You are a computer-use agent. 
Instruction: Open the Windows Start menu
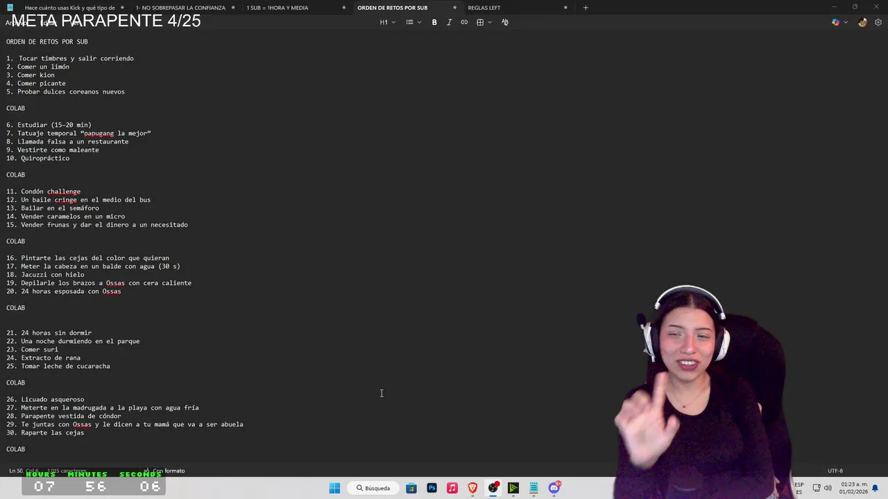tap(334, 488)
